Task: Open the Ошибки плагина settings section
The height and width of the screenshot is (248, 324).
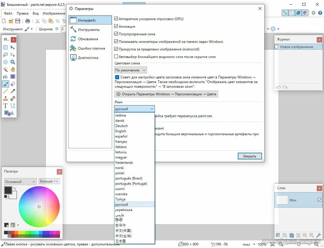Action: [90, 48]
